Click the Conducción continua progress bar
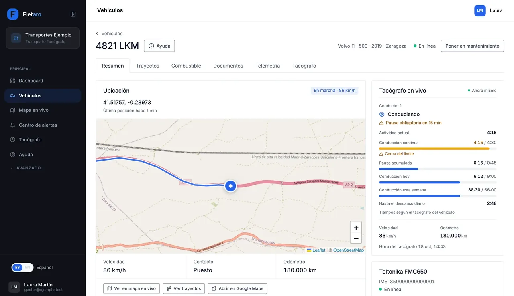The width and height of the screenshot is (514, 296). [438, 149]
